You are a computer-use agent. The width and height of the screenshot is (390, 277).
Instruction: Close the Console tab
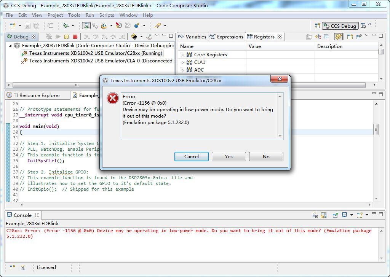click(x=37, y=215)
